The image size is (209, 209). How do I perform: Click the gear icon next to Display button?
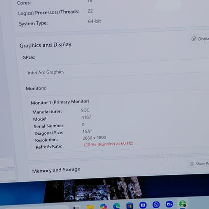[x=194, y=39]
